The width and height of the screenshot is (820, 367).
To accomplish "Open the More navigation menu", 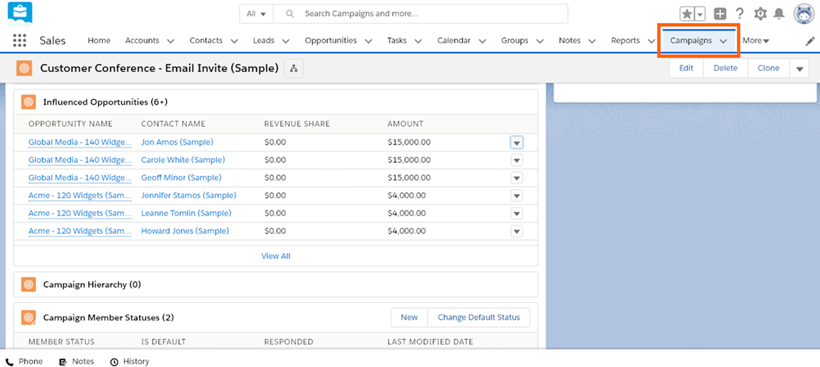I will click(x=756, y=40).
